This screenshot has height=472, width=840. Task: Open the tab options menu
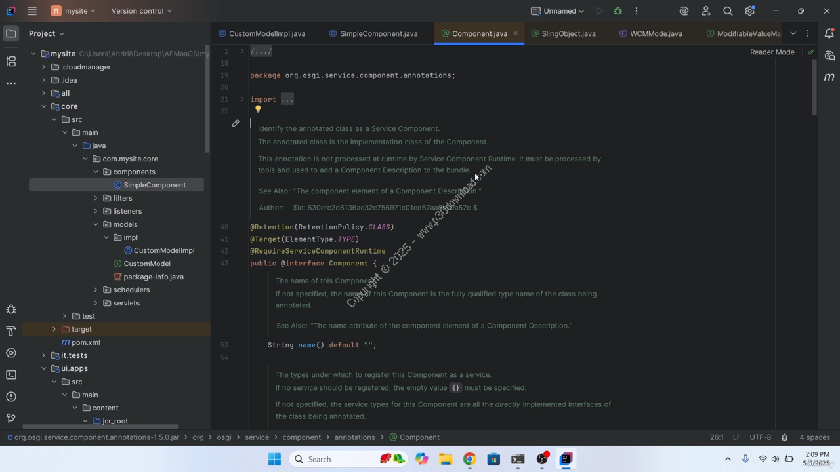click(x=807, y=33)
